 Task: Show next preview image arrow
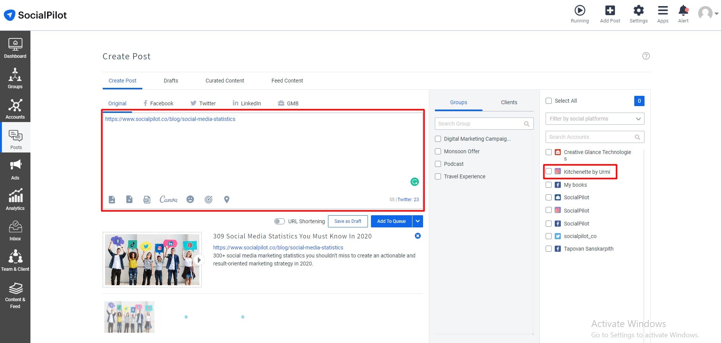point(199,260)
